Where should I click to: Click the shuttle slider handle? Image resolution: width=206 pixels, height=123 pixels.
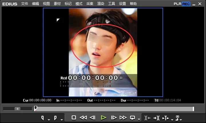pyautogui.click(x=17, y=109)
